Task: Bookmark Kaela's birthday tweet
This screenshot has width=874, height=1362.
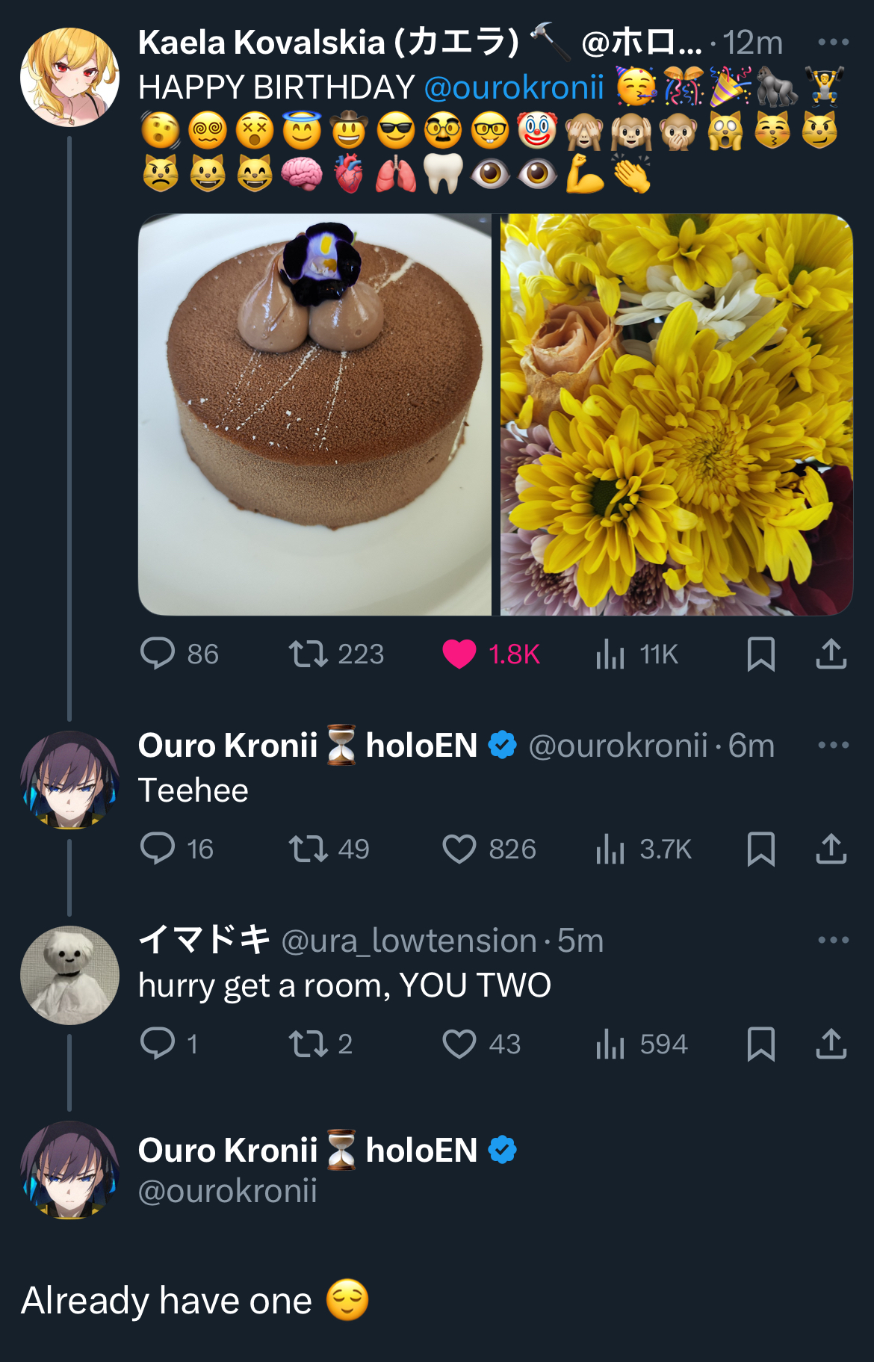Action: [760, 654]
